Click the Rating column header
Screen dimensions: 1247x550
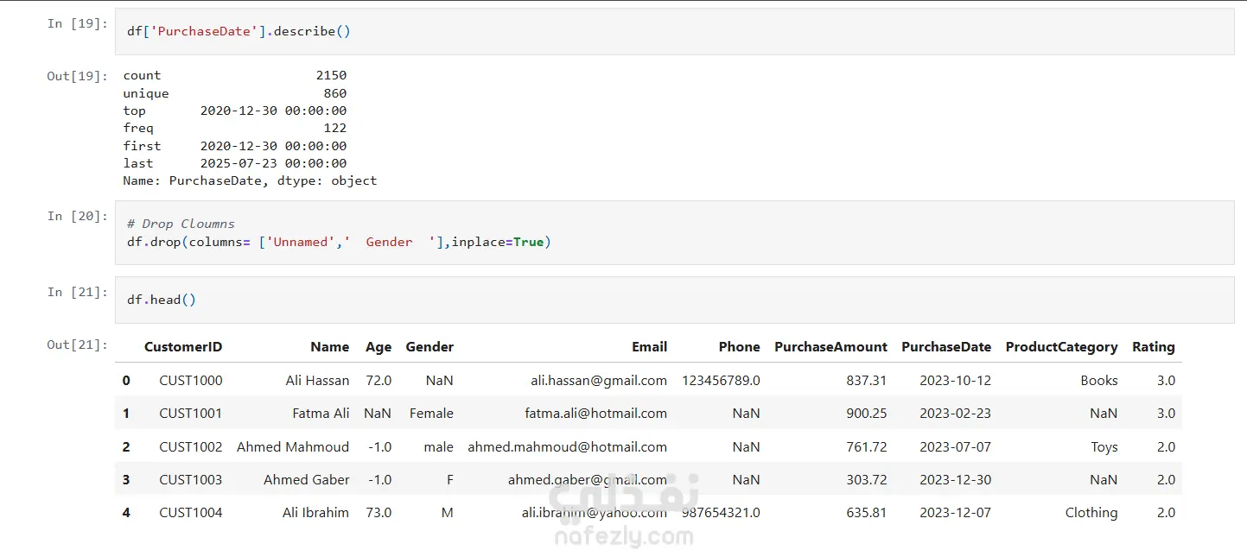tap(1154, 347)
